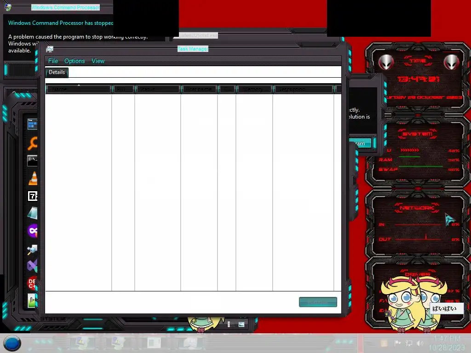Open the Command Prompt icon in the dock
The image size is (471, 353).
pos(32,160)
